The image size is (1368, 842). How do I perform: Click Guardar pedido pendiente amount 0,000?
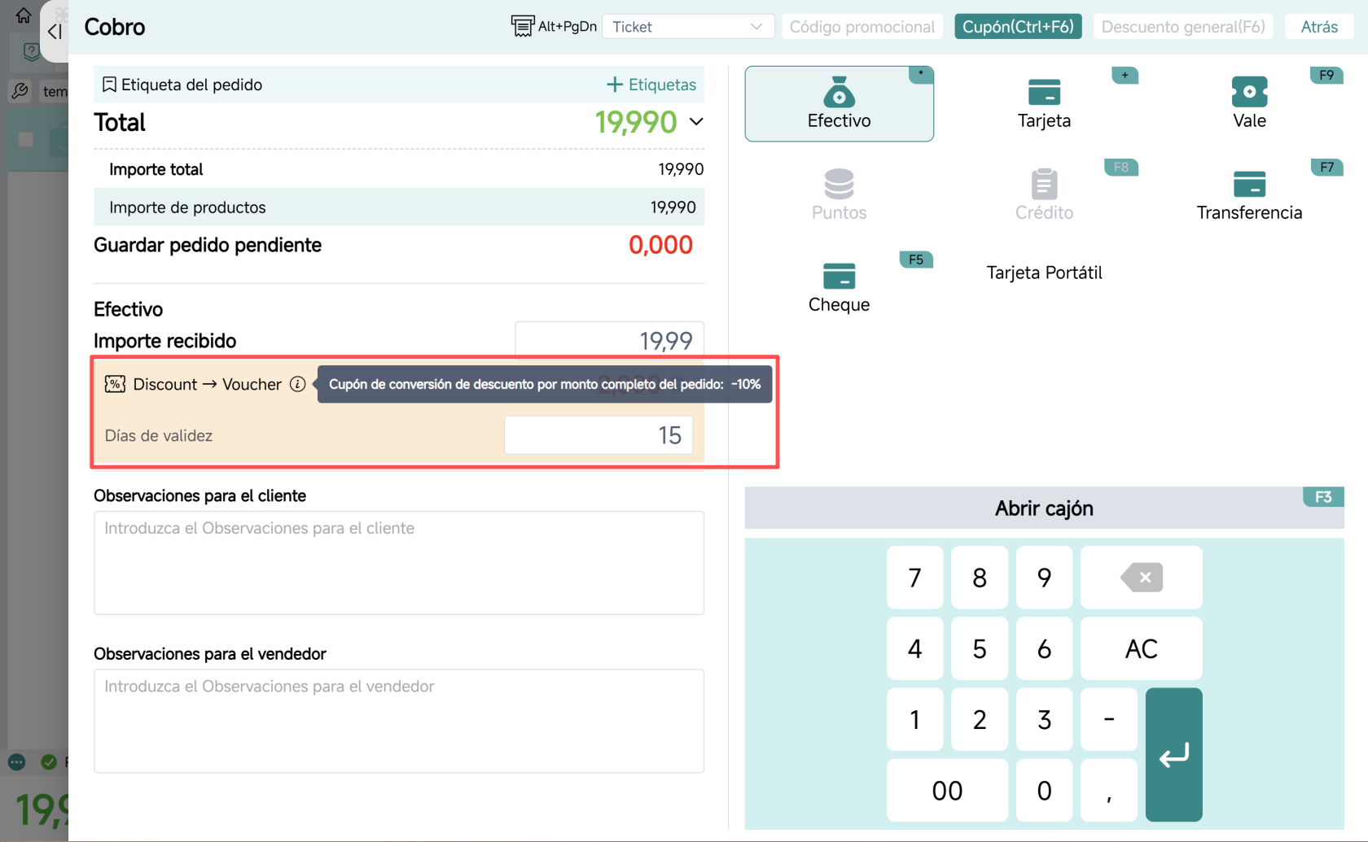(660, 245)
